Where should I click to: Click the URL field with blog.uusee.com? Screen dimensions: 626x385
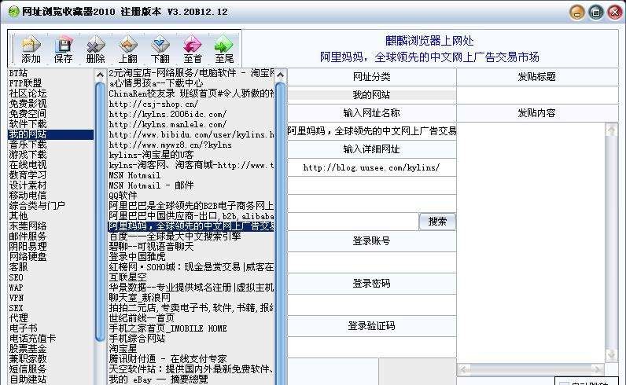pyautogui.click(x=372, y=167)
